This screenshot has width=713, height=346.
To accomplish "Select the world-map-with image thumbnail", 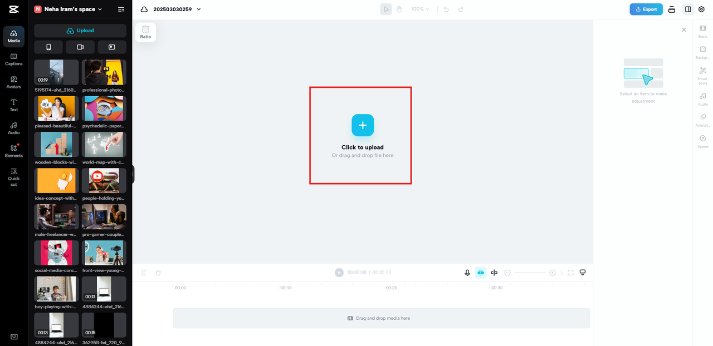I will point(104,145).
